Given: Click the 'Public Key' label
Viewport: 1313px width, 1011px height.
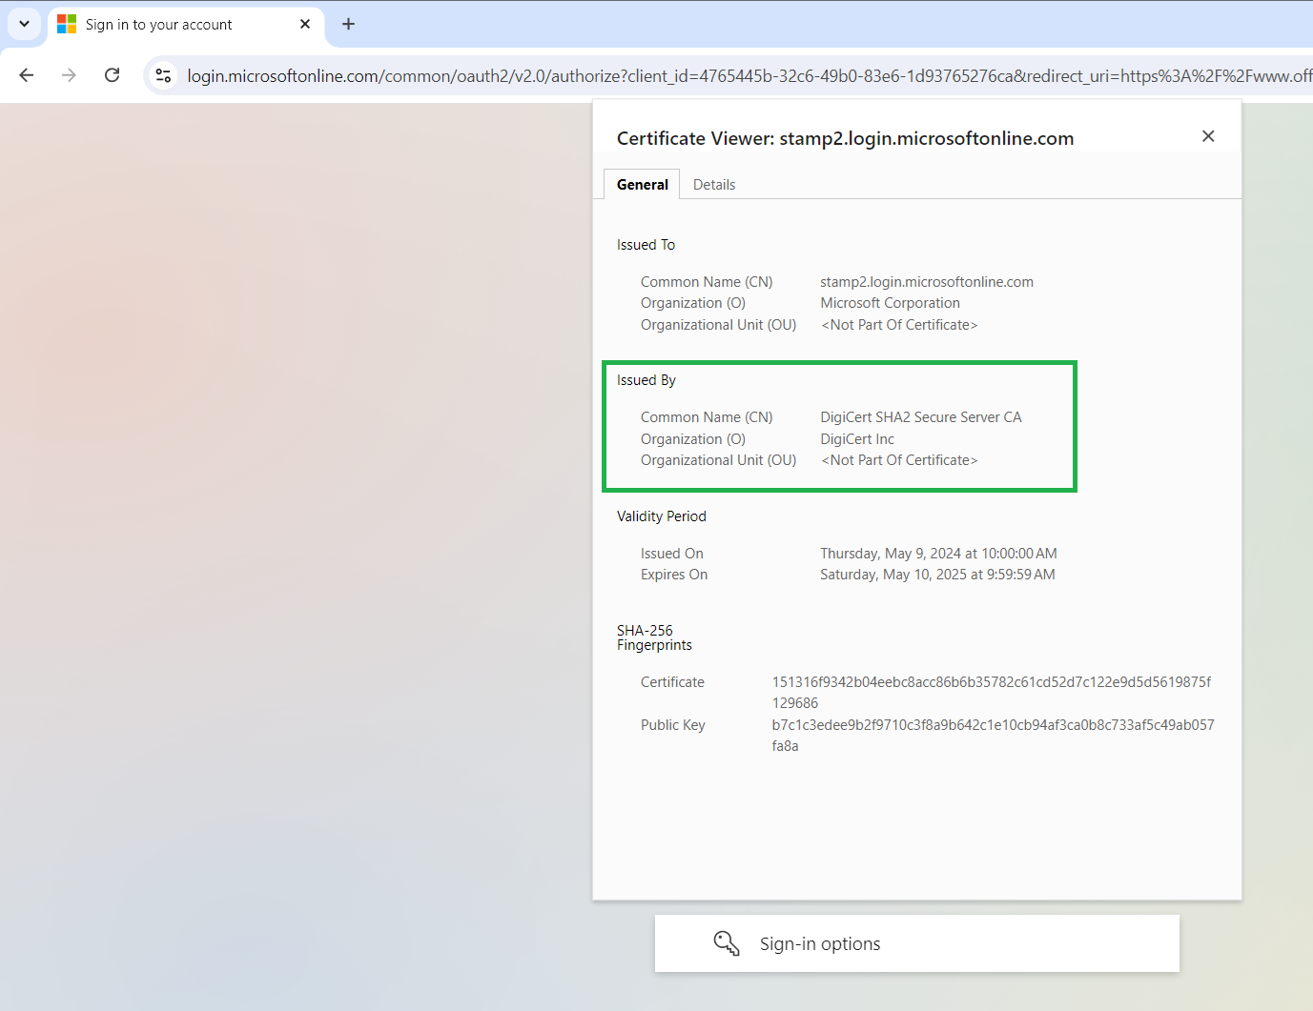Looking at the screenshot, I should click(672, 725).
